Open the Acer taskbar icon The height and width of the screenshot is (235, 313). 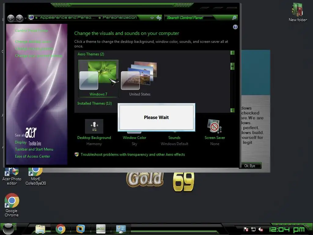click(101, 229)
